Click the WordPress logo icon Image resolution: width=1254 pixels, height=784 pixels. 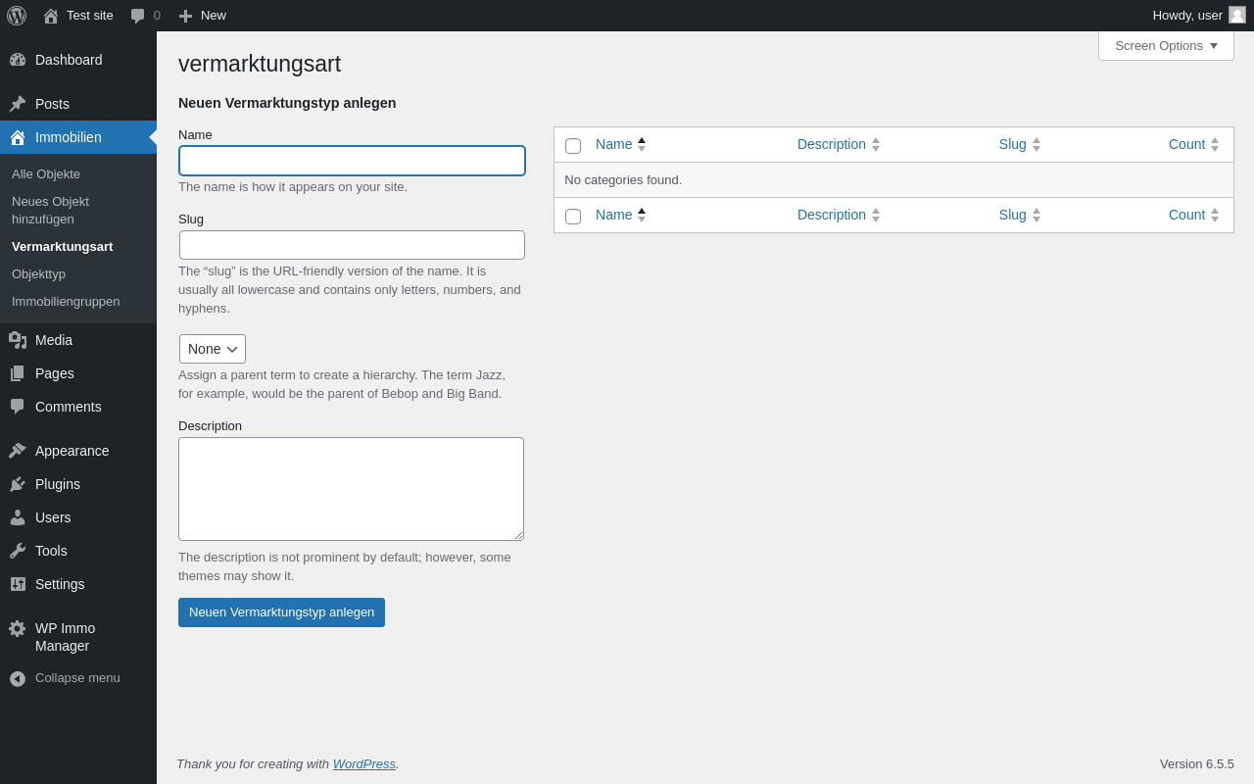[x=17, y=16]
